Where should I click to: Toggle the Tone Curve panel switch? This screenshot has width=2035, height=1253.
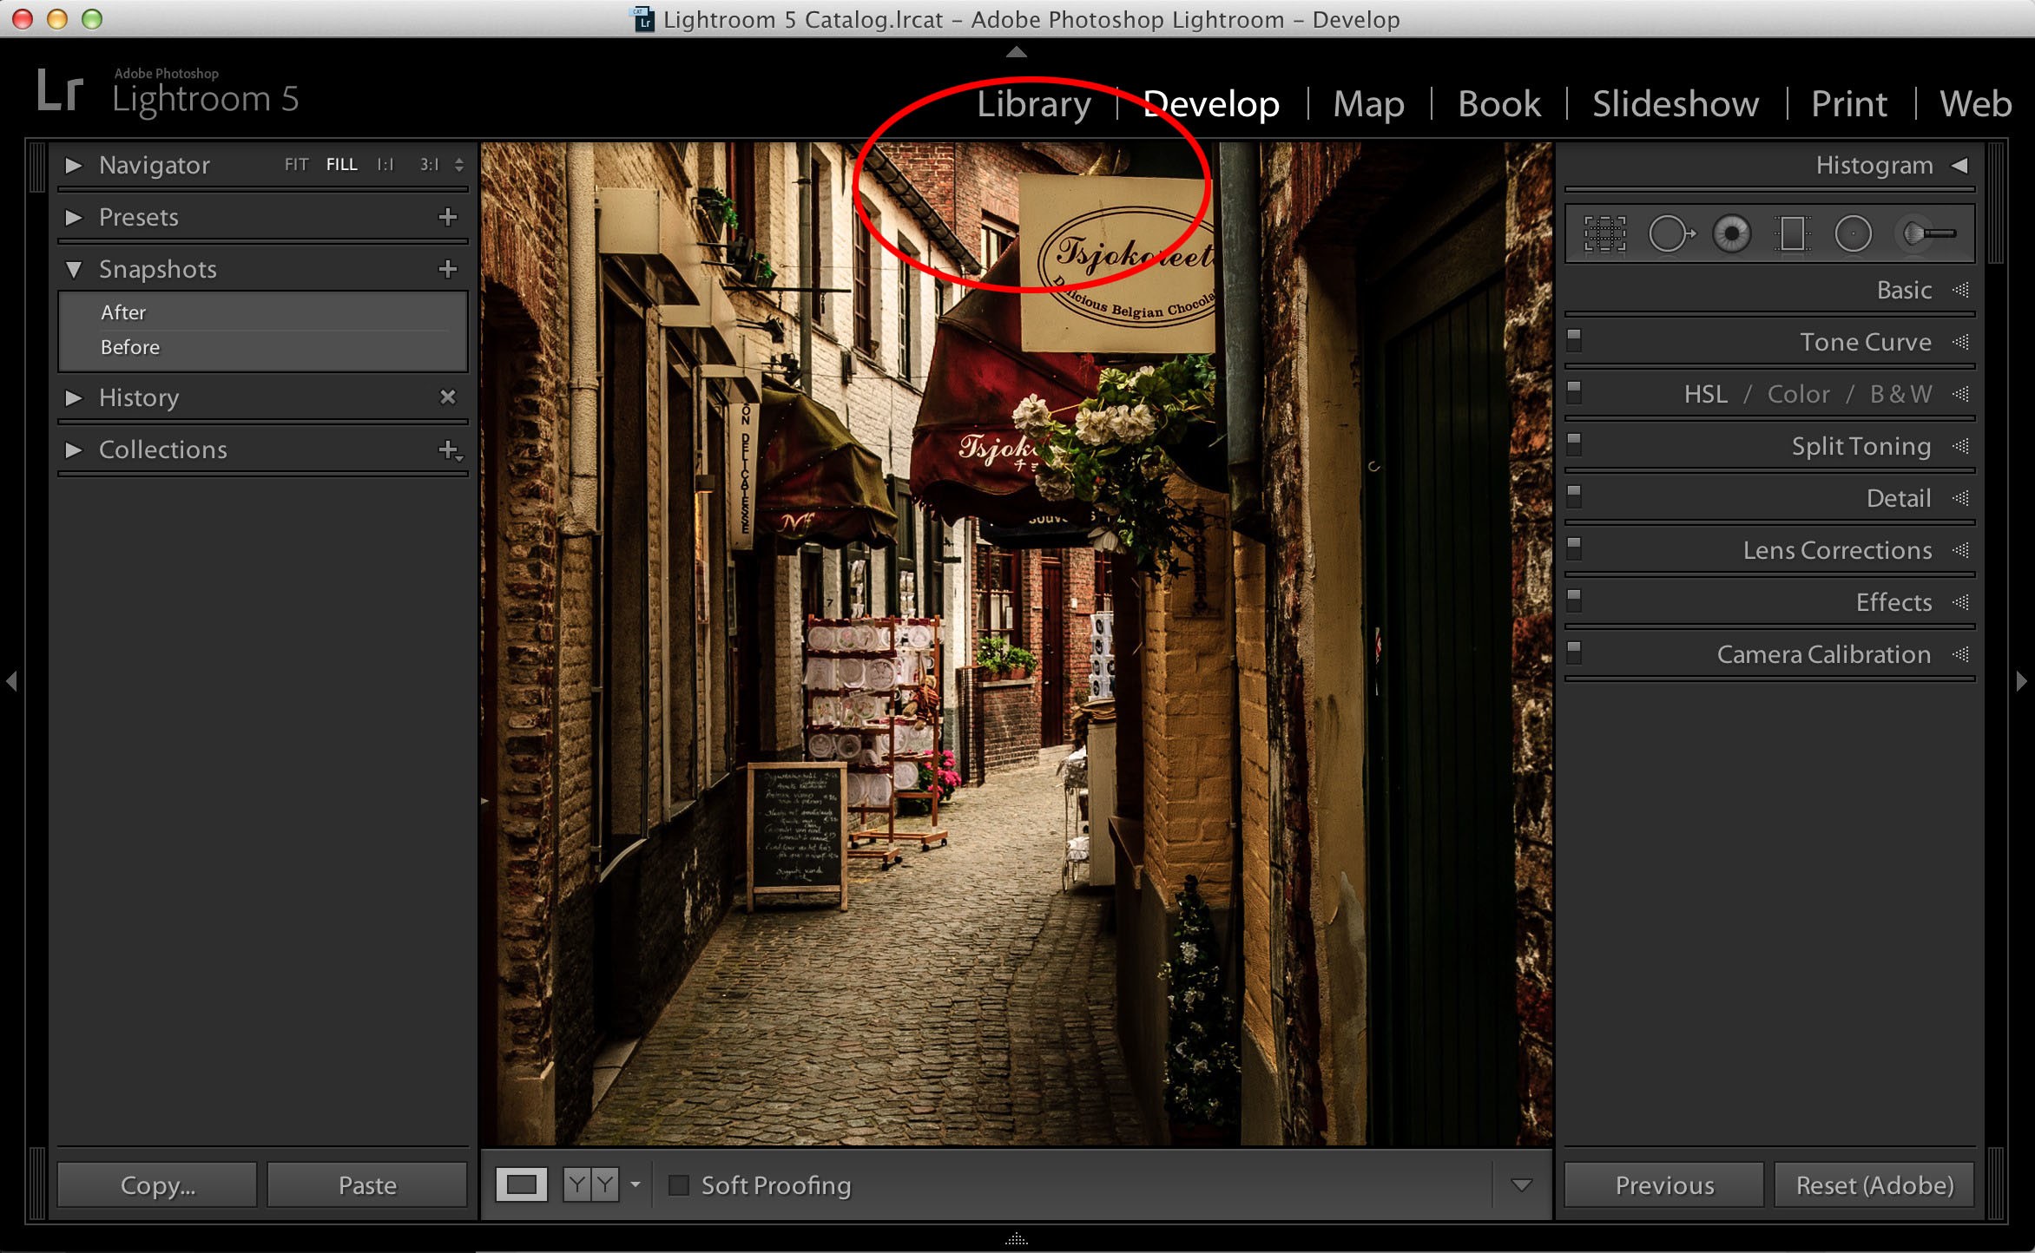point(1574,339)
